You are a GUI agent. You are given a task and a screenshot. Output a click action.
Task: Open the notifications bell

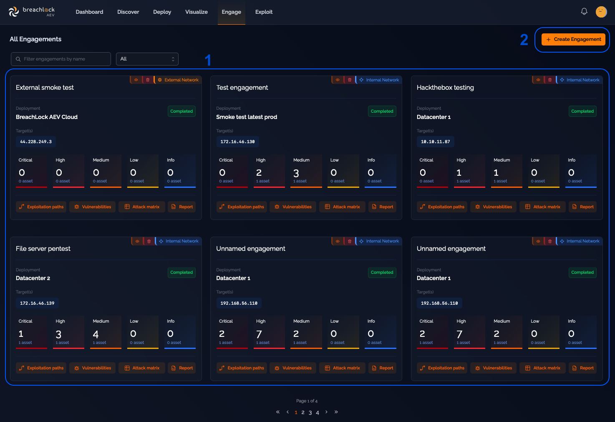click(x=584, y=12)
